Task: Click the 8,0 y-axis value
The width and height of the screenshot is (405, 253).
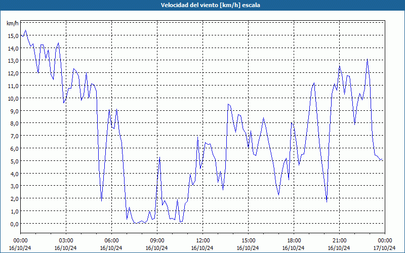Action: pyautogui.click(x=15, y=123)
